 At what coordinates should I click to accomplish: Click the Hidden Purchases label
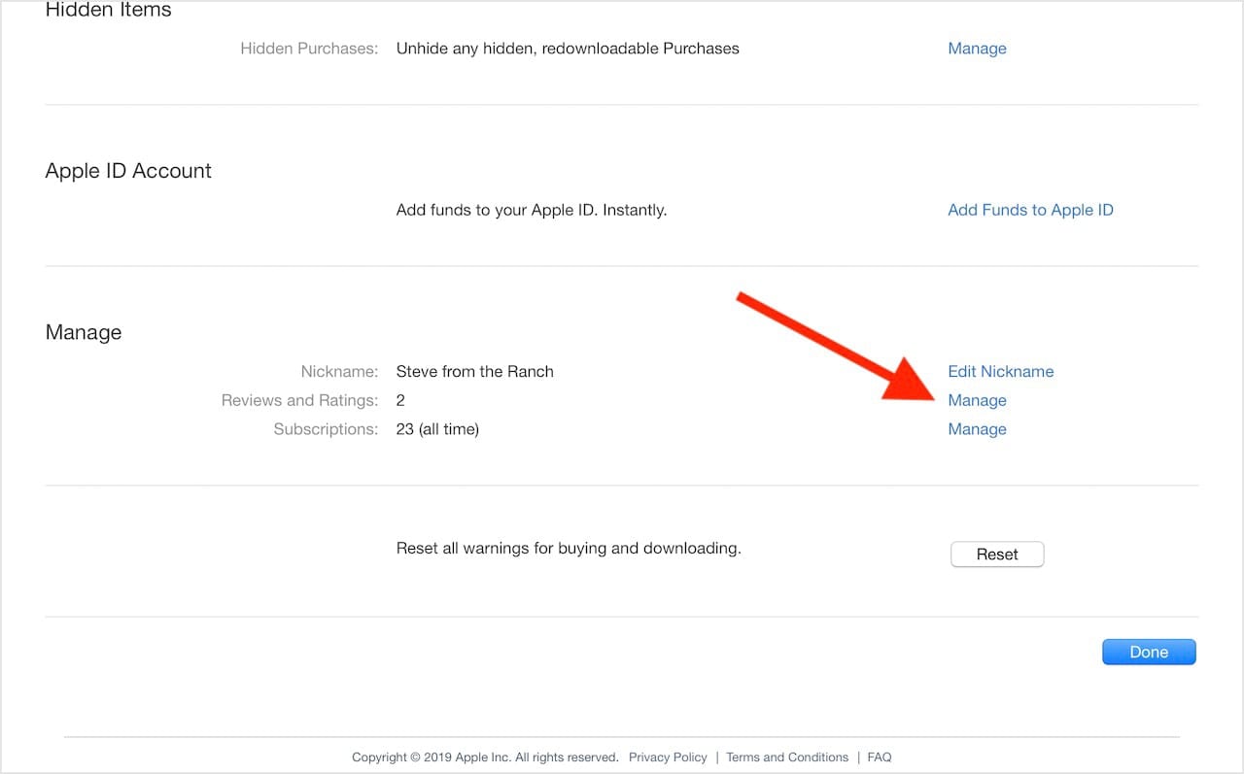click(309, 49)
